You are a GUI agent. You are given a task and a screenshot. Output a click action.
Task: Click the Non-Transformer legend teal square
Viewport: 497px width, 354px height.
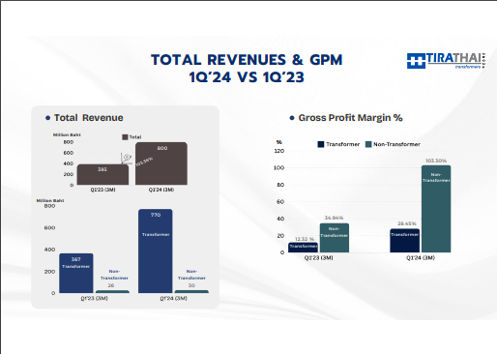(368, 144)
